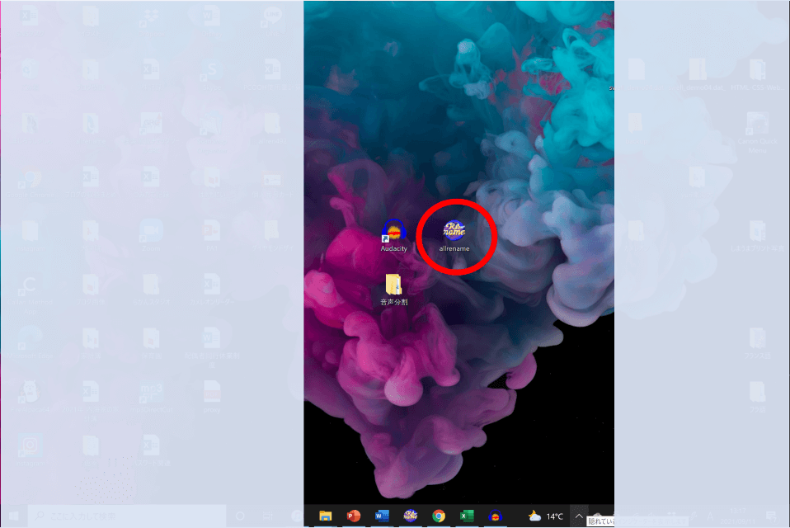The width and height of the screenshot is (790, 528).
Task: Select the Microsoft Edge desktop shortcut
Action: [31, 343]
